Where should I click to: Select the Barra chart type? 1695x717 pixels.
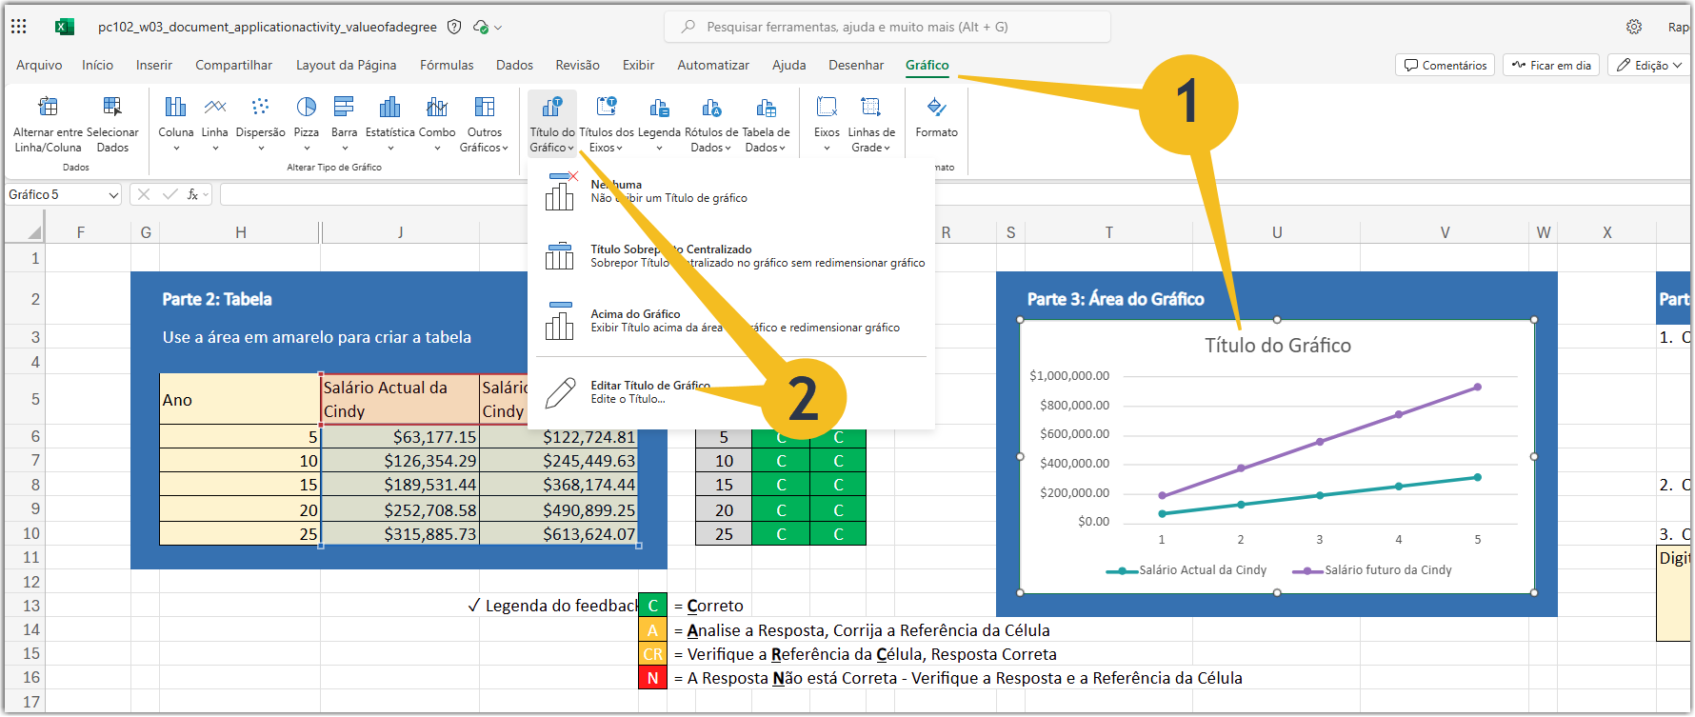[x=344, y=124]
